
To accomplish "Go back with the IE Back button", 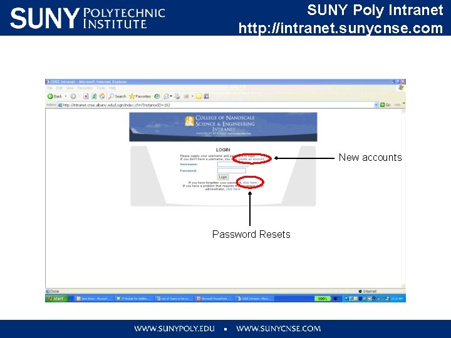I will click(x=54, y=96).
